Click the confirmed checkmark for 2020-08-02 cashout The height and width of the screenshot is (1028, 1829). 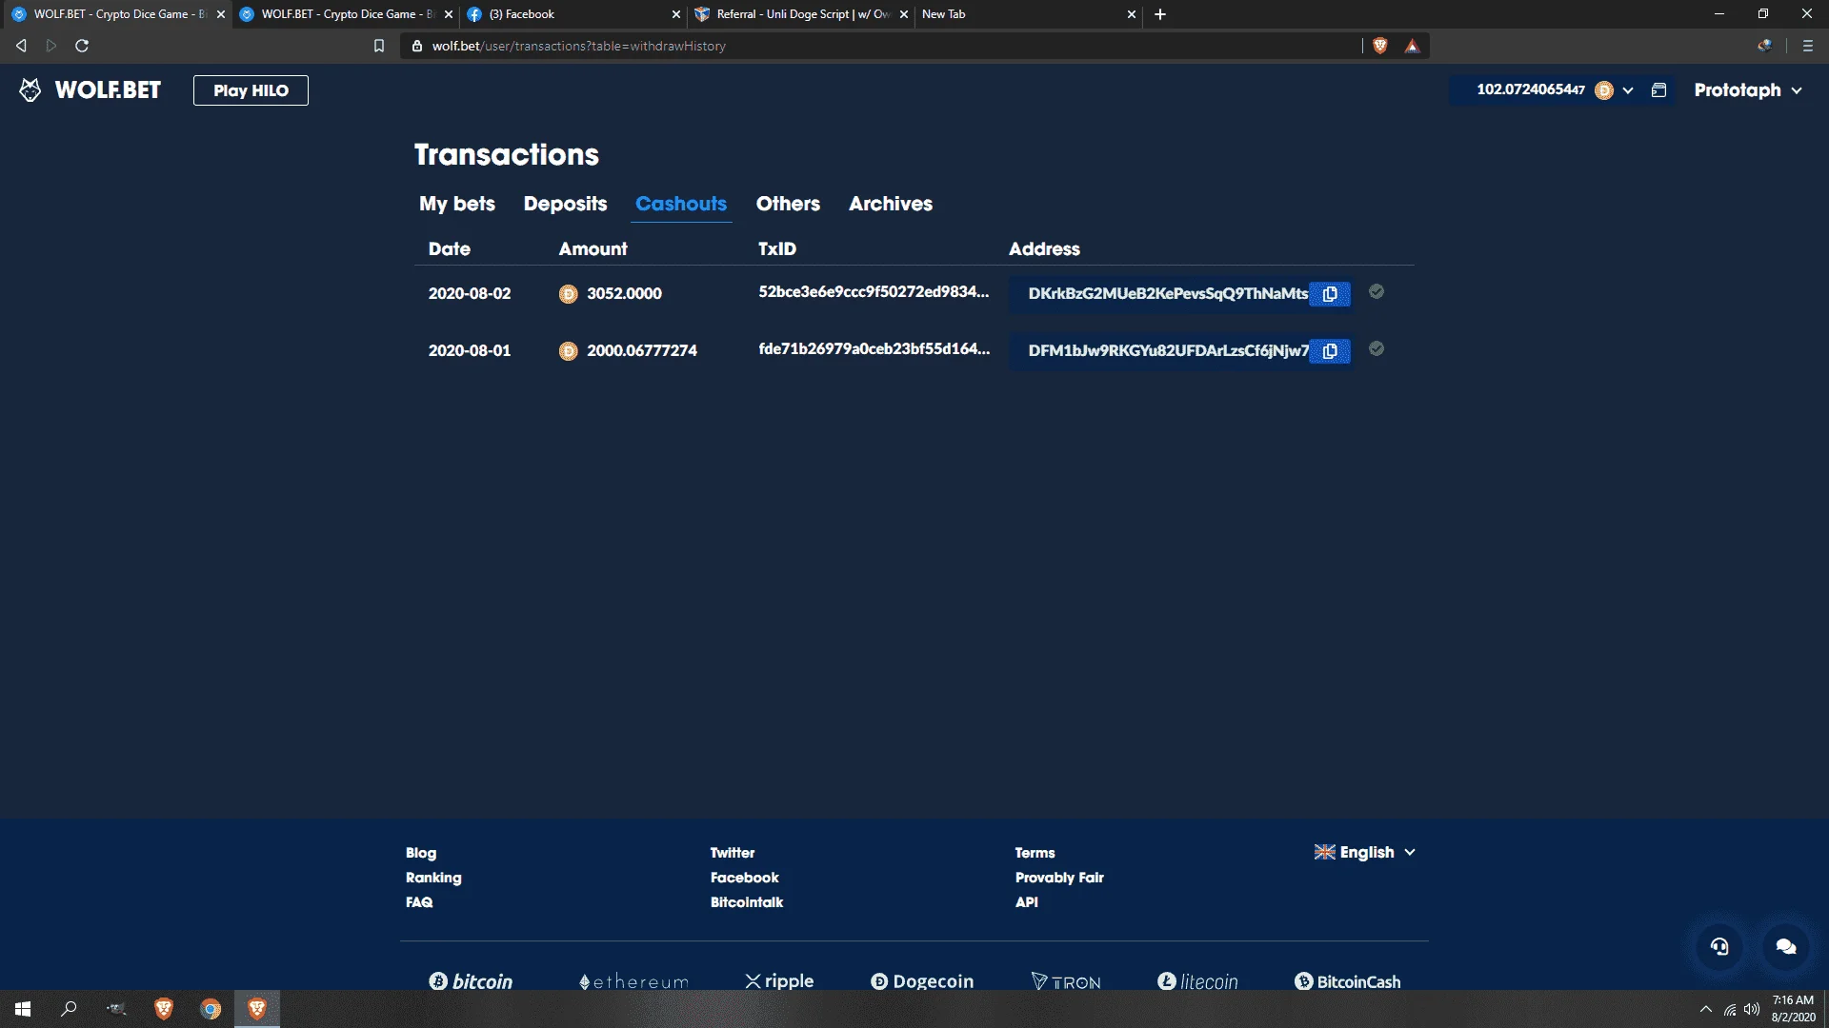(1377, 292)
